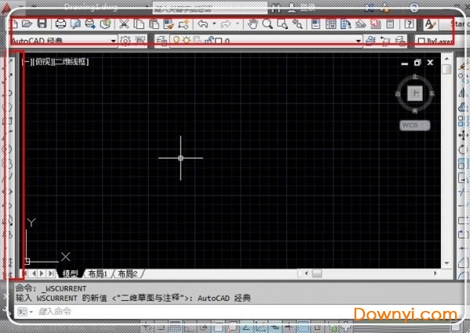Screen dimensions: 470x333
Task: Activate the Pan hand tool
Action: pyautogui.click(x=253, y=24)
